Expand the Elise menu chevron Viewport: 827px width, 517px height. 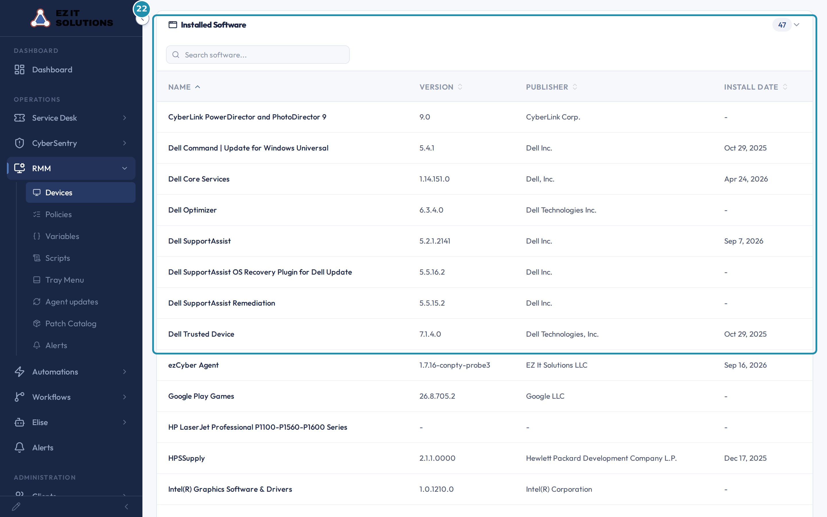(x=125, y=422)
